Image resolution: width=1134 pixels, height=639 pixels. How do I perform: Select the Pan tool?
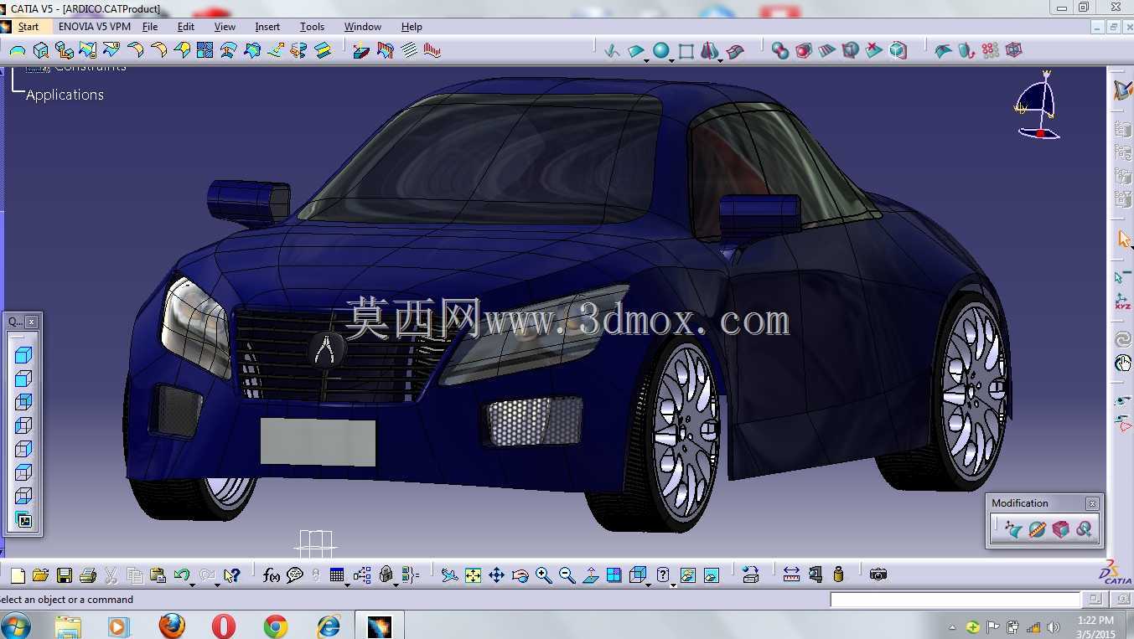click(496, 575)
